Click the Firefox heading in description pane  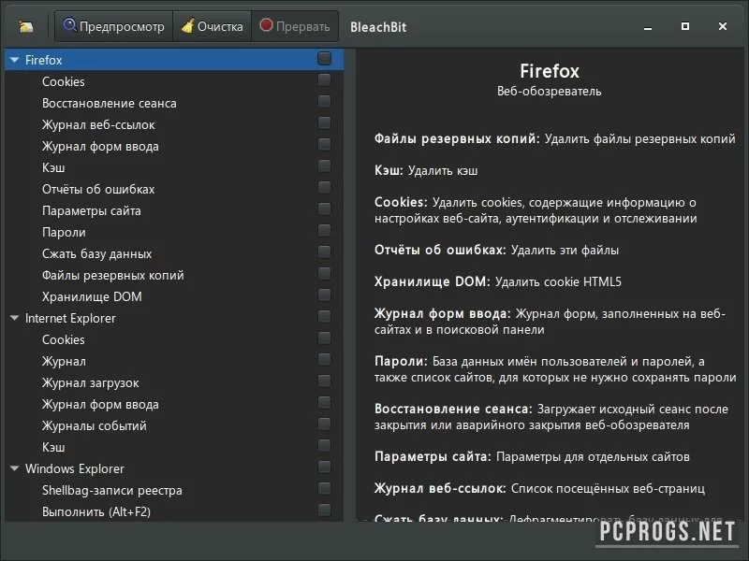point(550,71)
